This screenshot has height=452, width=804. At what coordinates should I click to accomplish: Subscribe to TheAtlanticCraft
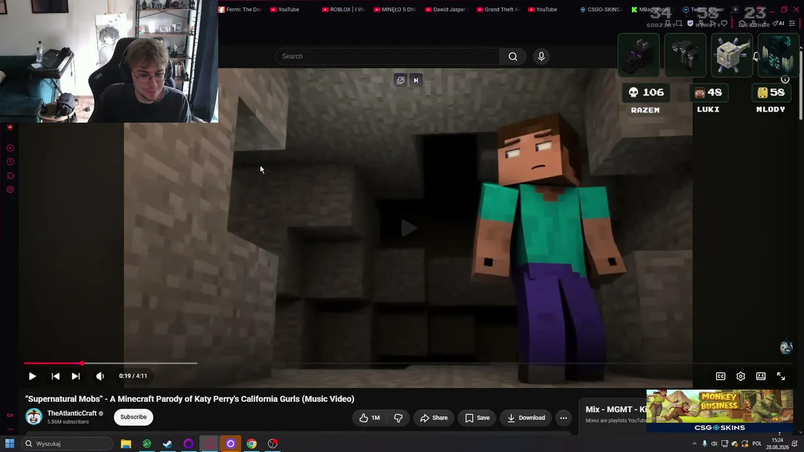coord(133,417)
